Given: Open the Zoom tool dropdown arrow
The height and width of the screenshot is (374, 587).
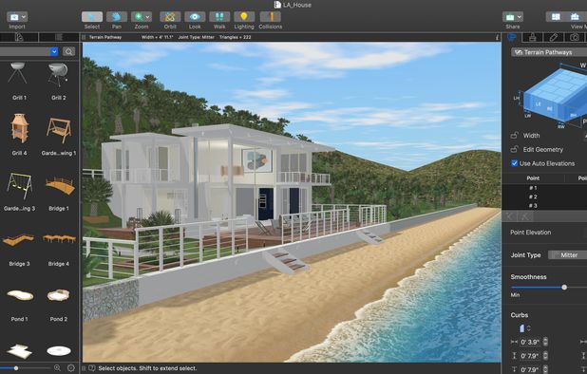Looking at the screenshot, I should pos(148,17).
